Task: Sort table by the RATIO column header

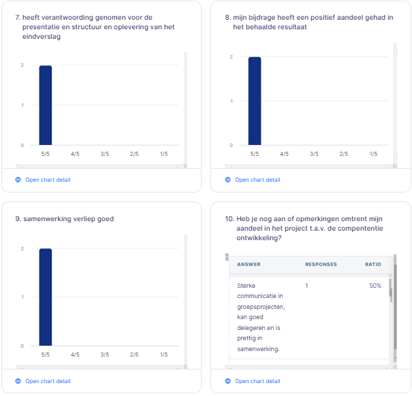Action: point(373,265)
